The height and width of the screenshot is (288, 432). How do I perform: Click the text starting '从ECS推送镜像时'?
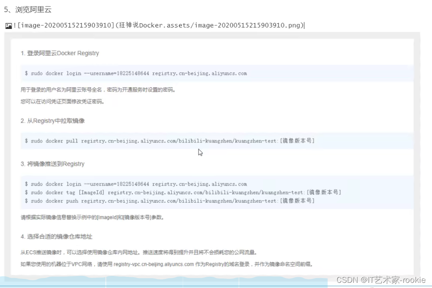pos(139,252)
